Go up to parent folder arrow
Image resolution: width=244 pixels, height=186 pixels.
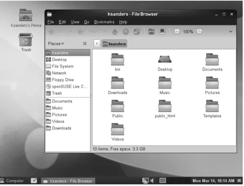115,32
